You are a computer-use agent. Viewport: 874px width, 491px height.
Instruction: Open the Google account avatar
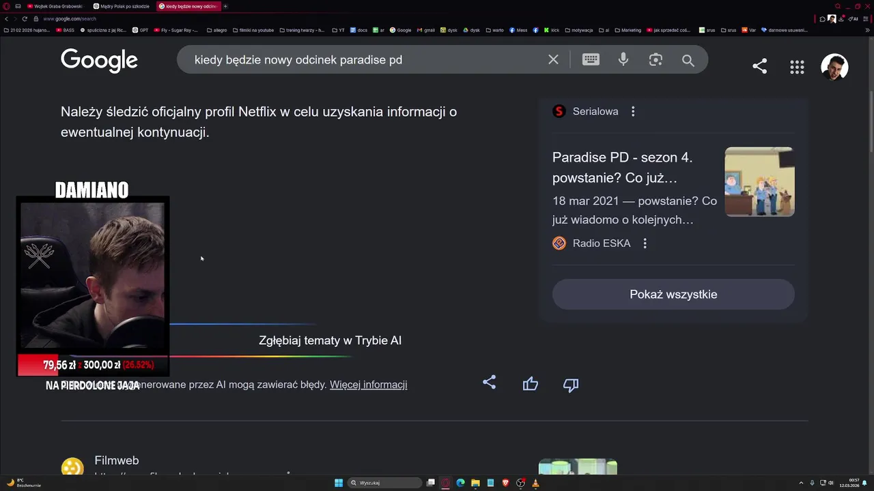834,67
